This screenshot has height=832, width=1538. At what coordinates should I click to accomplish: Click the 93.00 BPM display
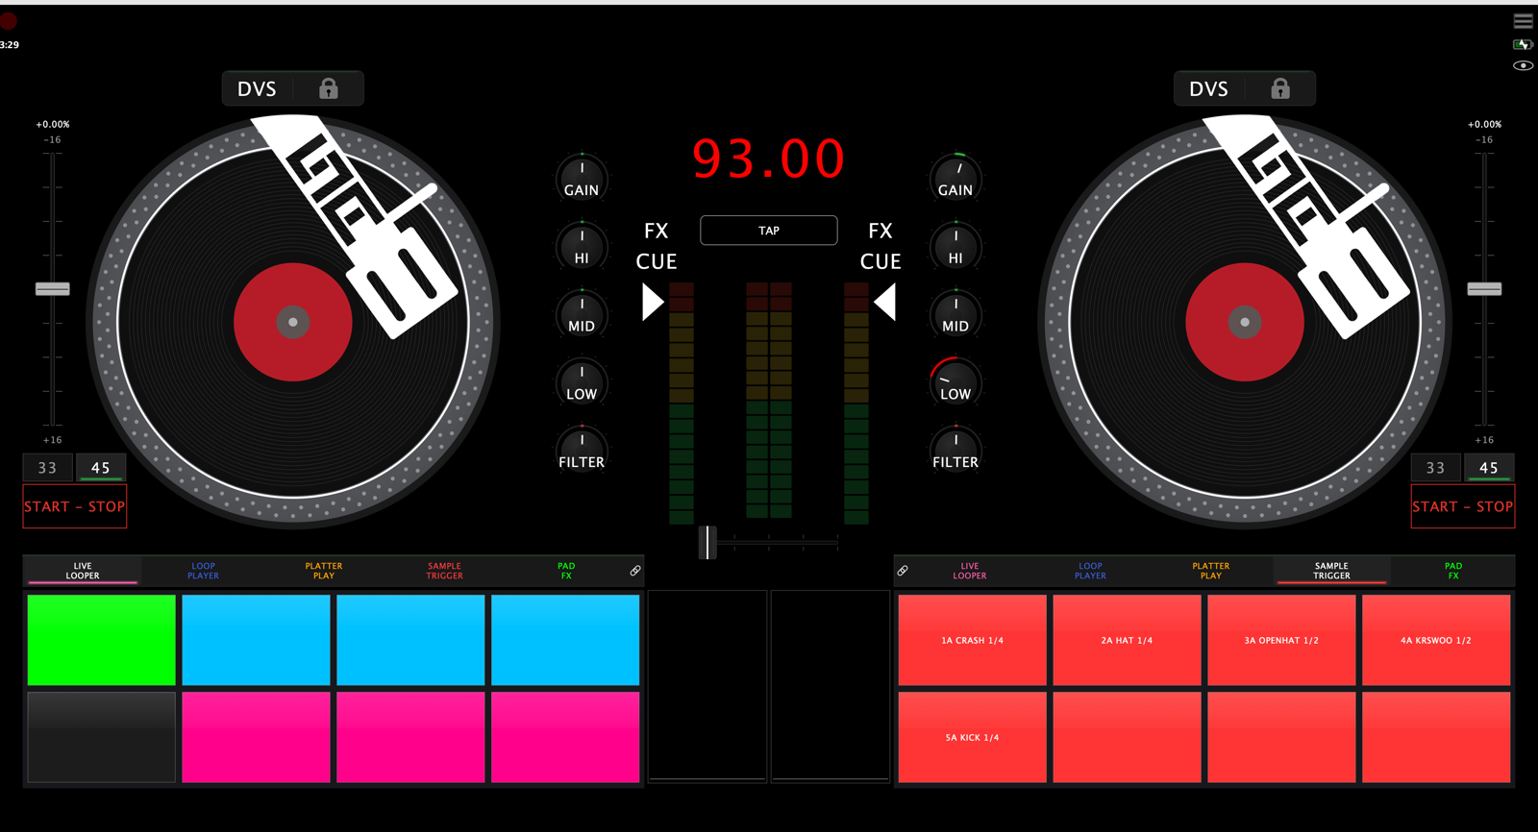click(769, 159)
